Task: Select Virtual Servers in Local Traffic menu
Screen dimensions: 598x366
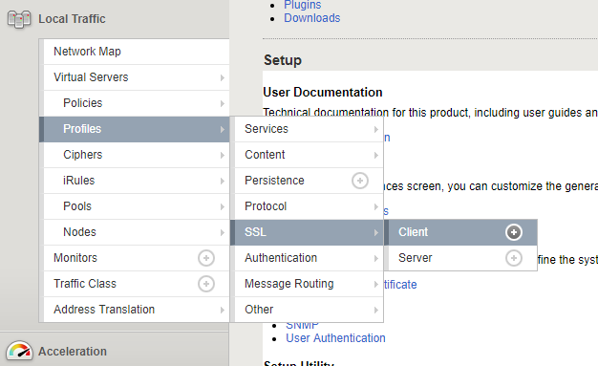Action: point(137,77)
